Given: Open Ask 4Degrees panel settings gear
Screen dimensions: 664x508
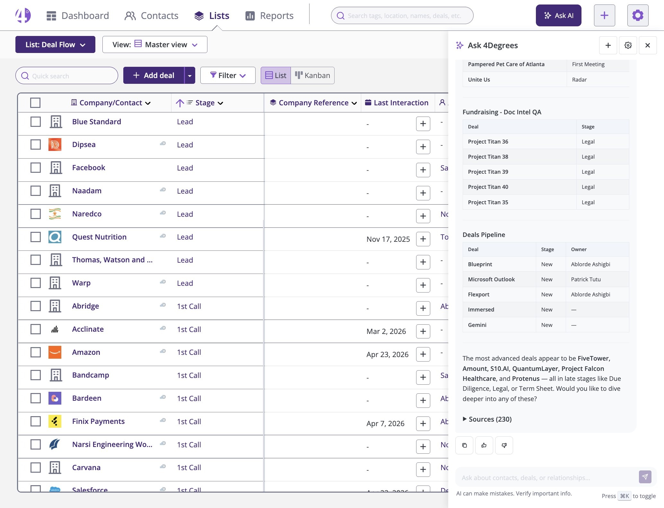Looking at the screenshot, I should 628,45.
